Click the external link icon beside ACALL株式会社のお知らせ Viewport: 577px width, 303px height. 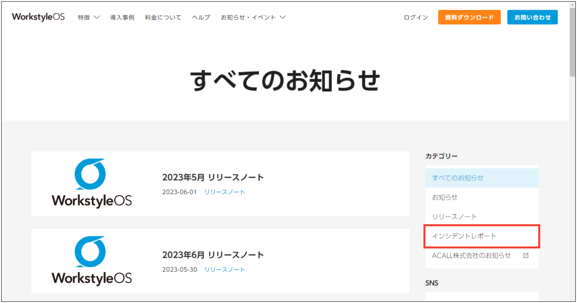tap(526, 255)
